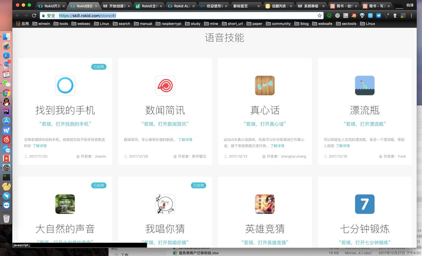422x256 pixels.
Task: Open the tools bookmarks folder
Action: [x=61, y=24]
